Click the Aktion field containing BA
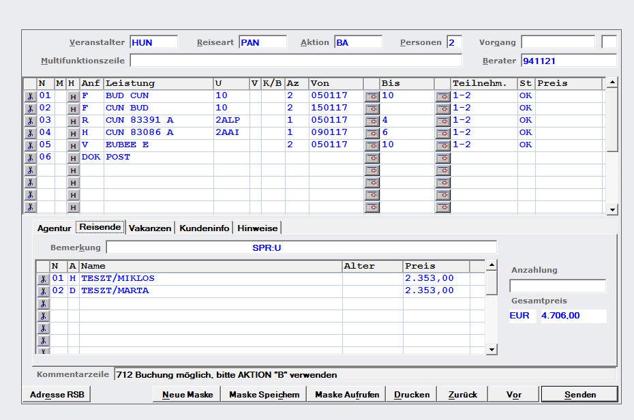Image resolution: width=634 pixels, height=420 pixels. pos(358,42)
